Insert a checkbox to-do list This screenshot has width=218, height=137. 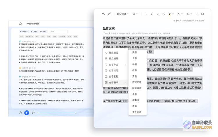coord(202,14)
